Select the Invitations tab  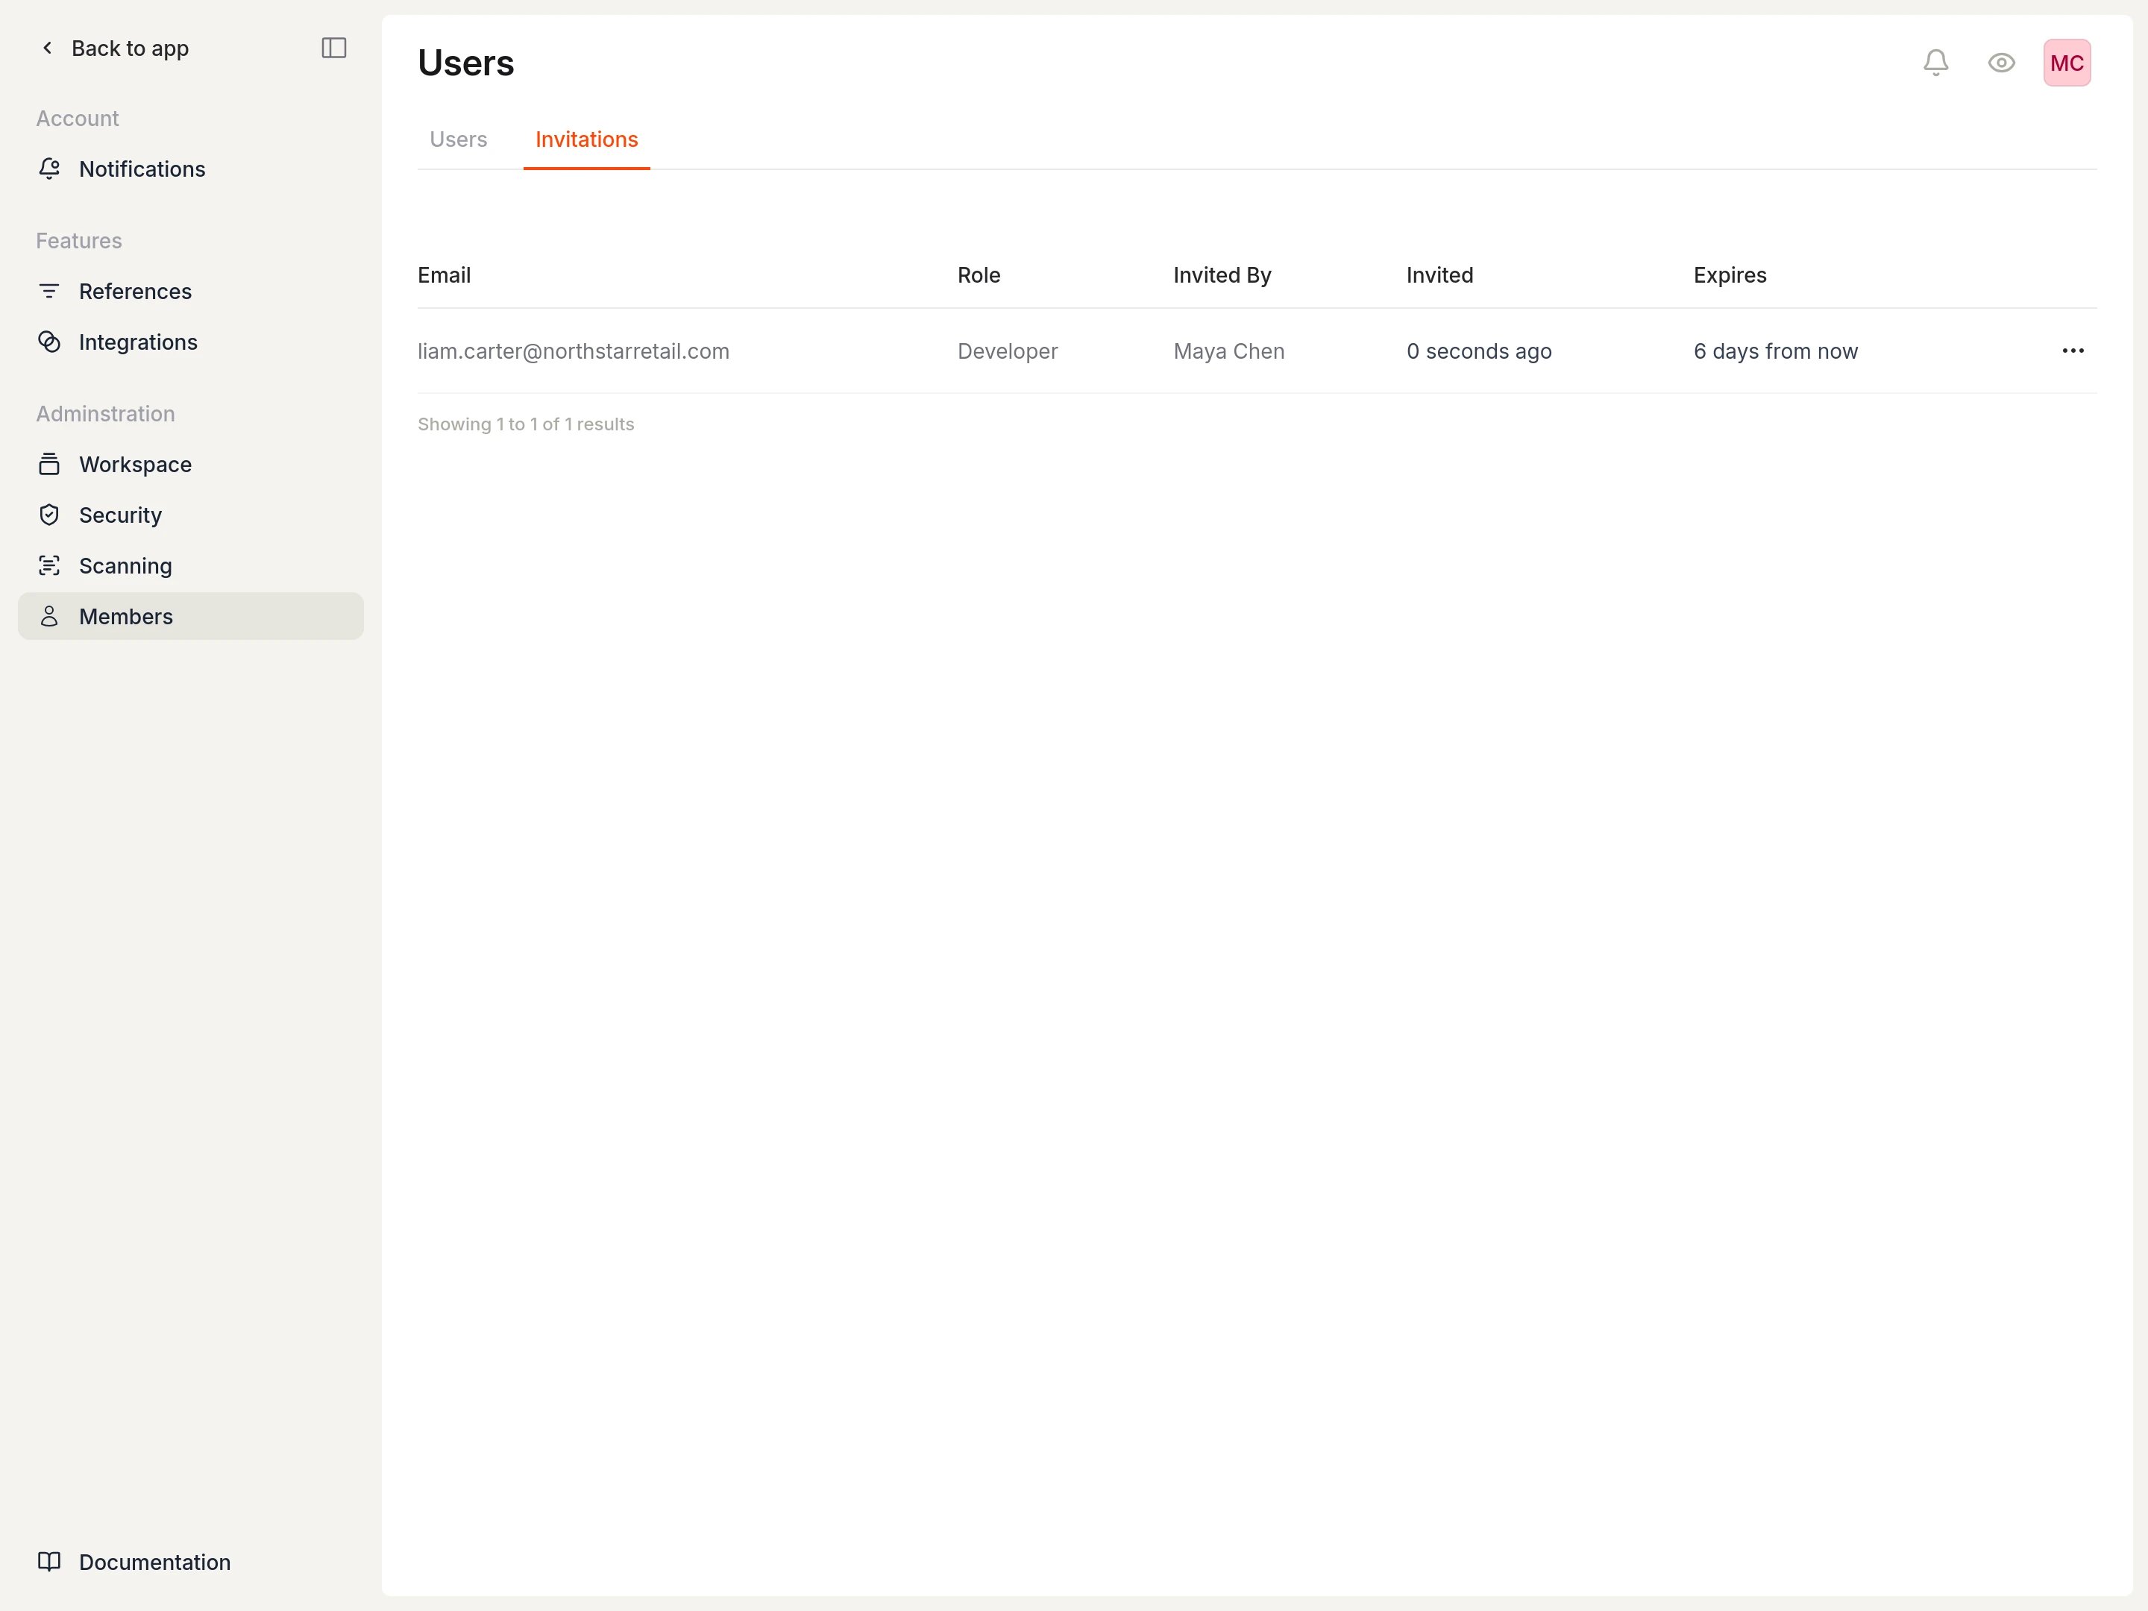(586, 139)
